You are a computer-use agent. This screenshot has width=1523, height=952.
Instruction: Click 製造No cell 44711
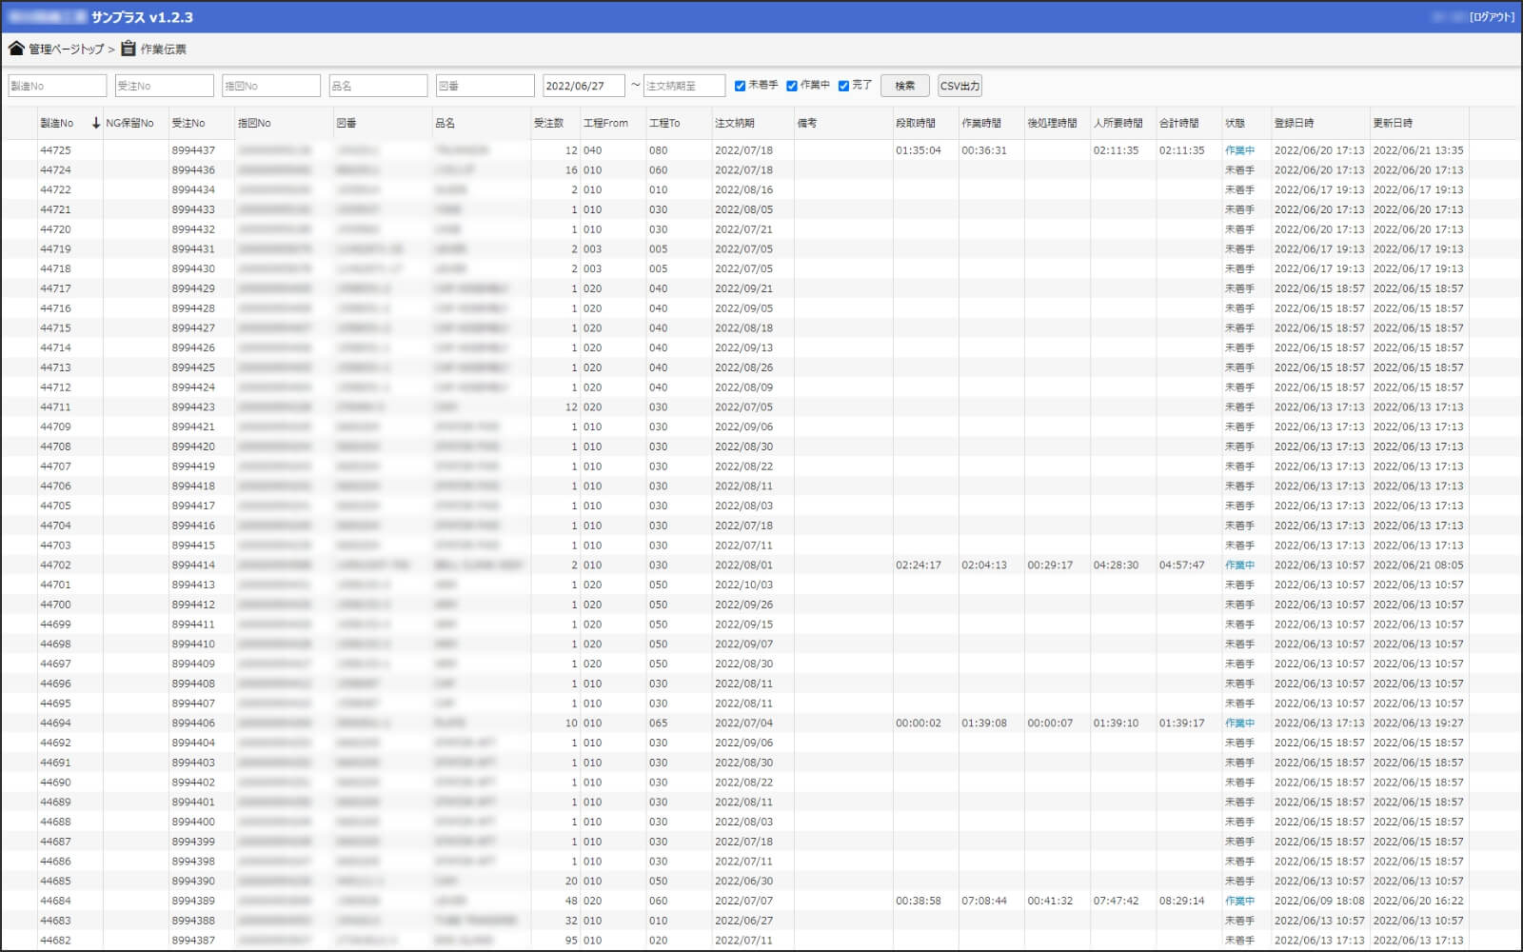(x=55, y=407)
